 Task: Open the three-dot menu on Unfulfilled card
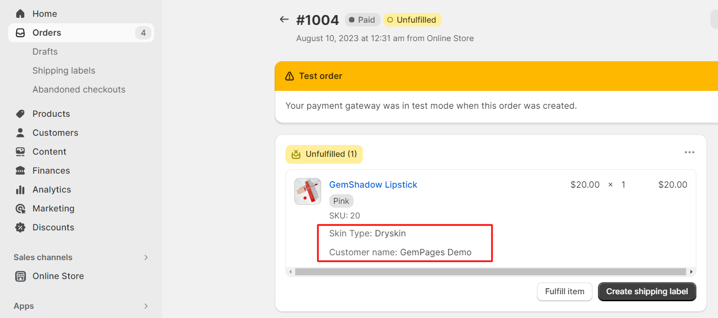tap(689, 153)
